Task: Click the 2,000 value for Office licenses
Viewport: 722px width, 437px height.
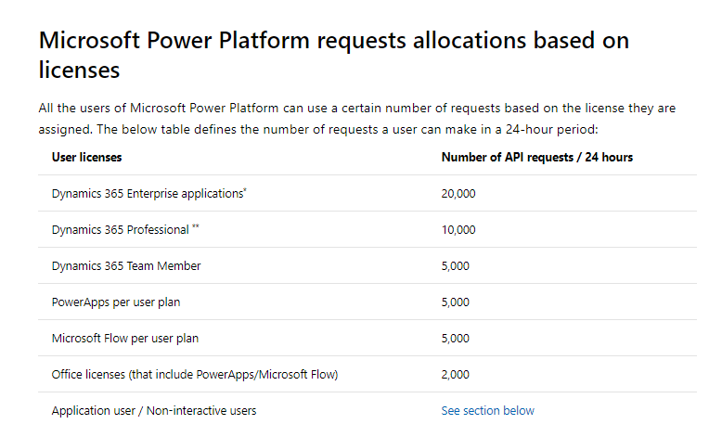Action: point(456,375)
